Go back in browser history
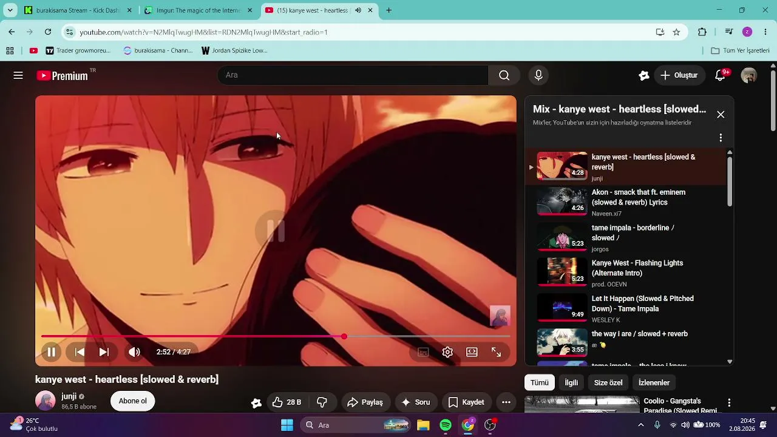This screenshot has height=437, width=777. (x=12, y=32)
